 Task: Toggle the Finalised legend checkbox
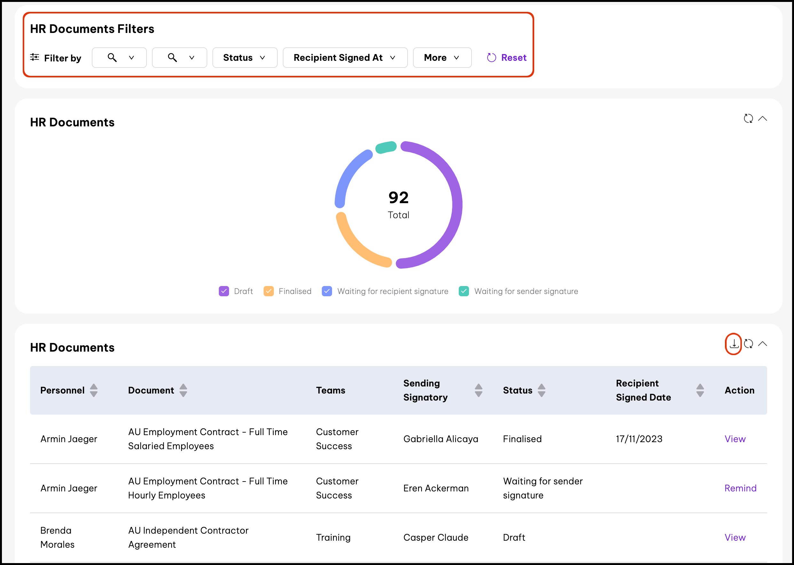[x=268, y=291]
